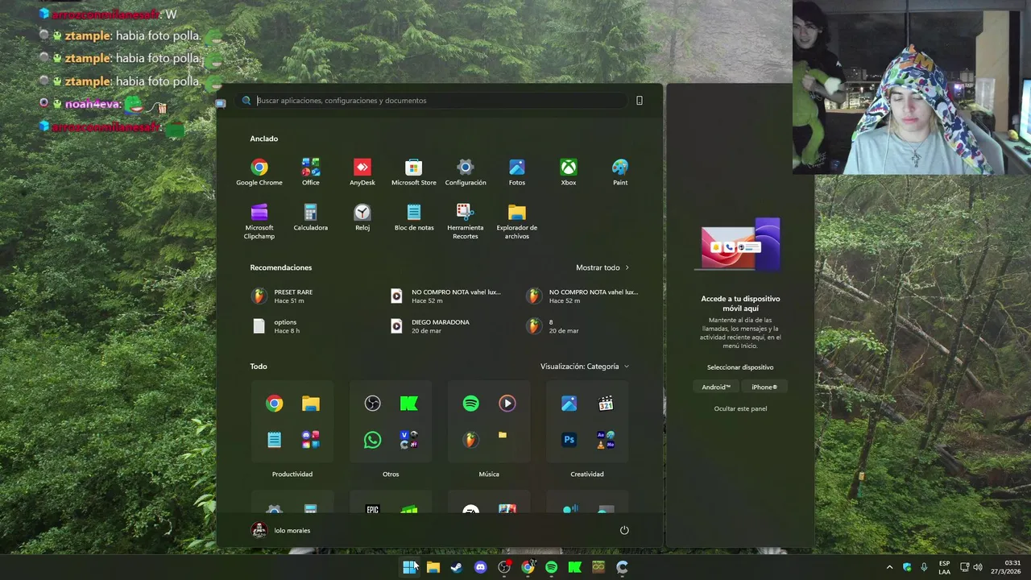Open the Música category label
The image size is (1031, 580).
(489, 474)
